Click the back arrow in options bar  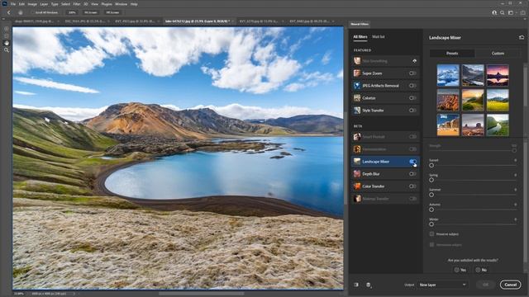click(x=9, y=12)
